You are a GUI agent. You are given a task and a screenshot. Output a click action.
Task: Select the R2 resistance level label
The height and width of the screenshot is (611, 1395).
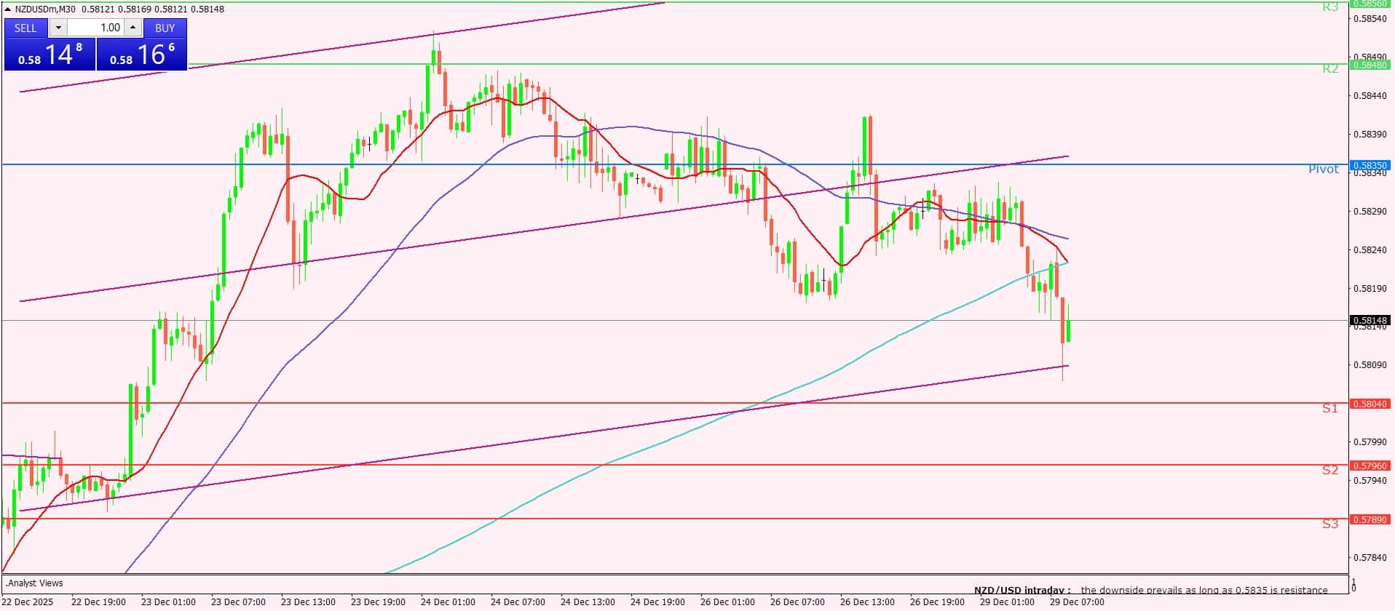coord(1330,69)
